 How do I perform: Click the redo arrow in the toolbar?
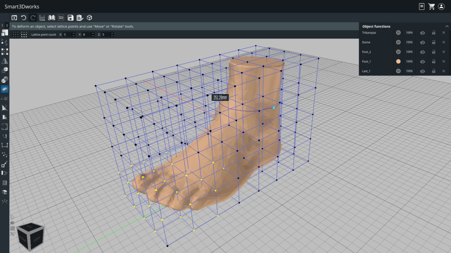(x=33, y=18)
